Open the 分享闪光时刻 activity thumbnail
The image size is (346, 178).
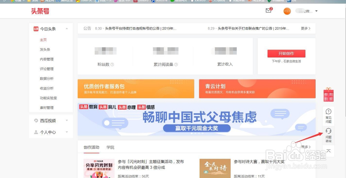(99, 168)
